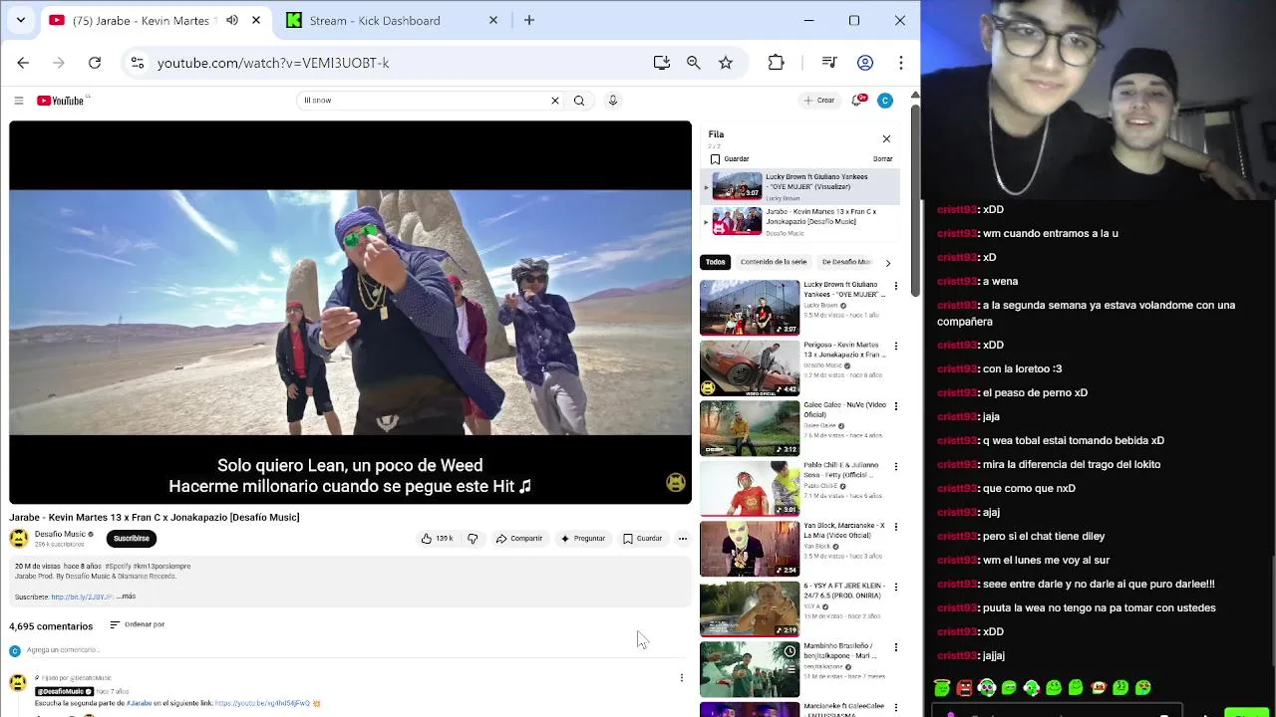Open youtu.be link in pinned comment
The image size is (1276, 717).
[262, 703]
